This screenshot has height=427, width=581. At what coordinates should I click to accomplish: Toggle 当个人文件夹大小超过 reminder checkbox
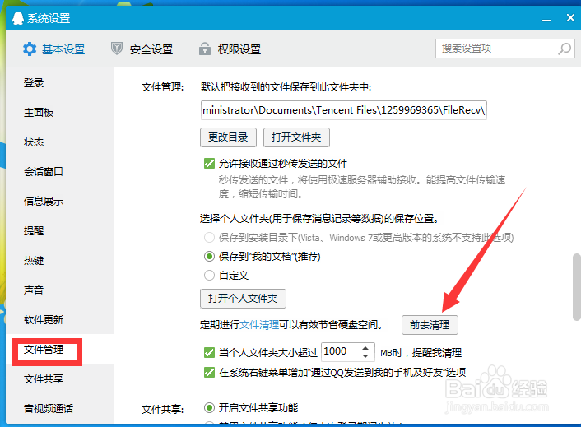coord(209,352)
